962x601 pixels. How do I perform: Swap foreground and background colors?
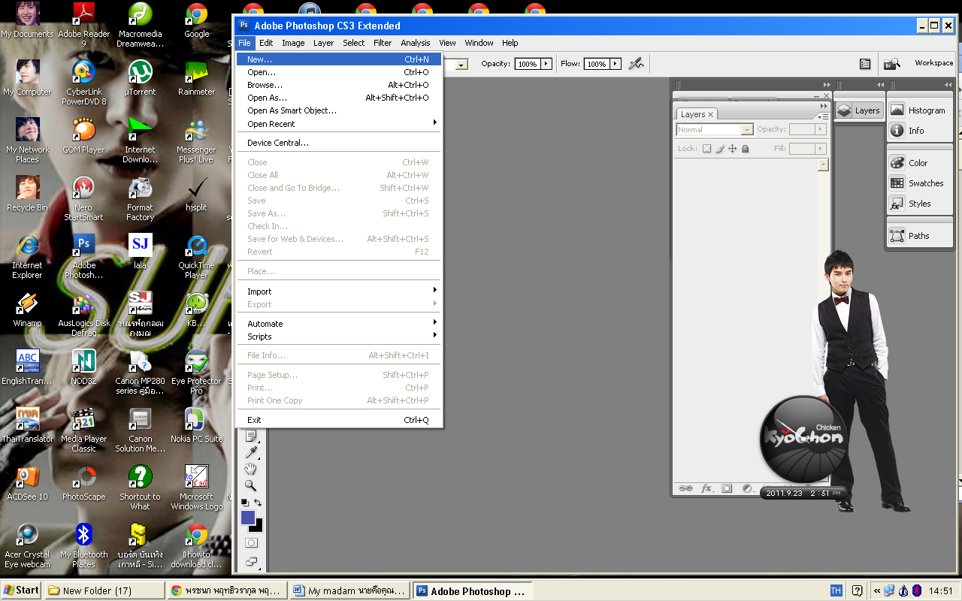pyautogui.click(x=258, y=503)
